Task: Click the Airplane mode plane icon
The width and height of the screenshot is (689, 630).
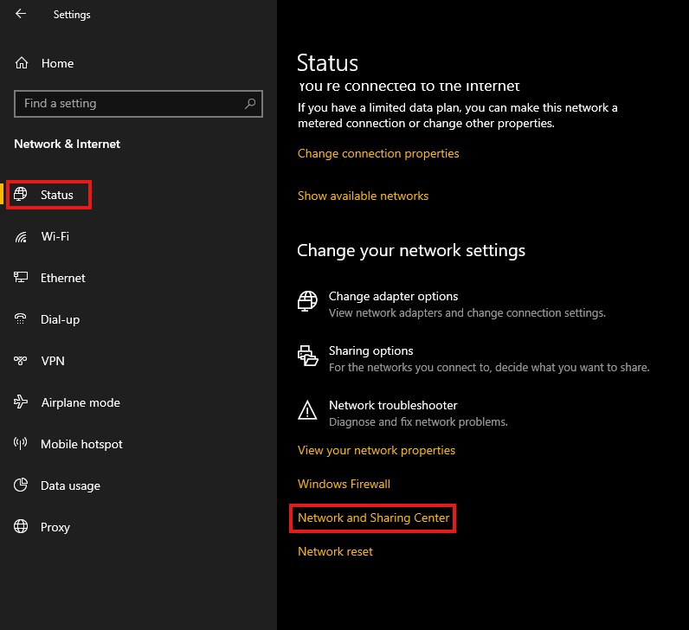Action: pos(21,402)
